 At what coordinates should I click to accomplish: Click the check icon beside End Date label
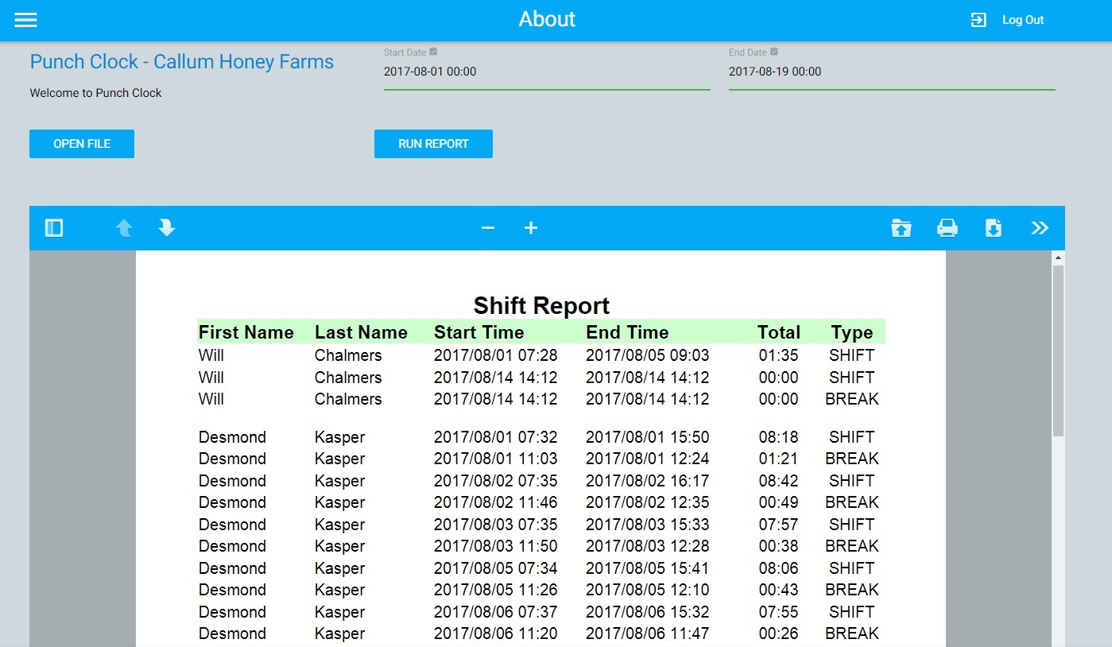(774, 52)
